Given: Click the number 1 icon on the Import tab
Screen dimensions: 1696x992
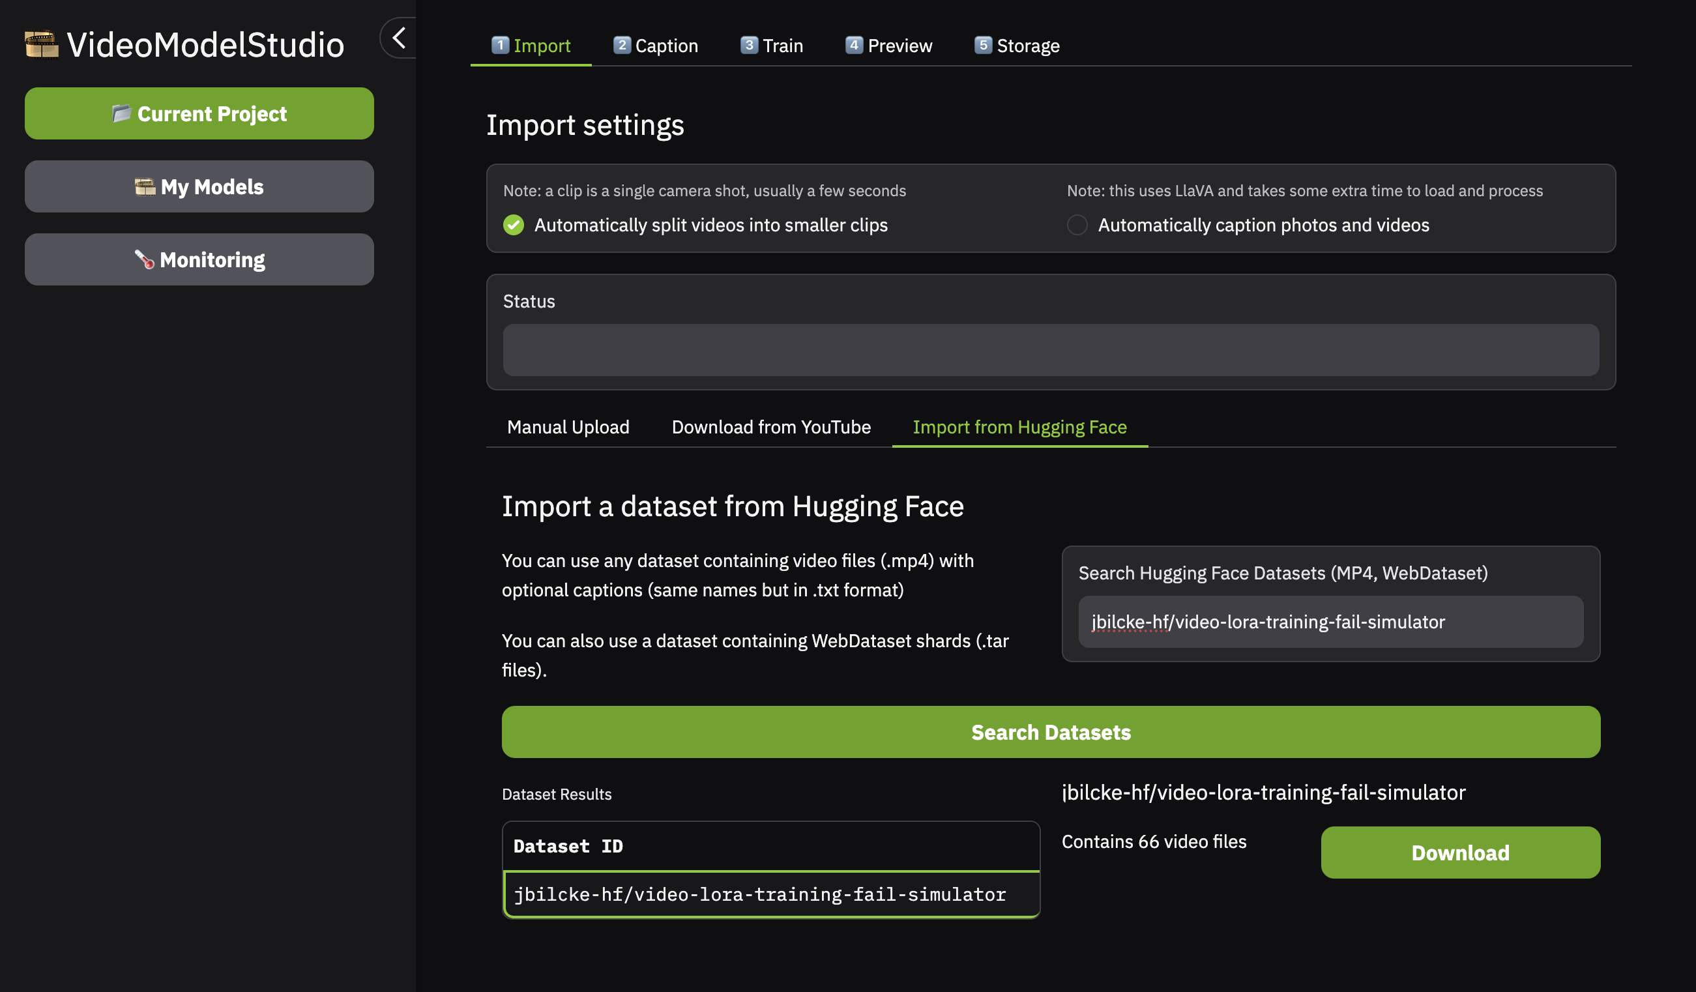Looking at the screenshot, I should [500, 45].
